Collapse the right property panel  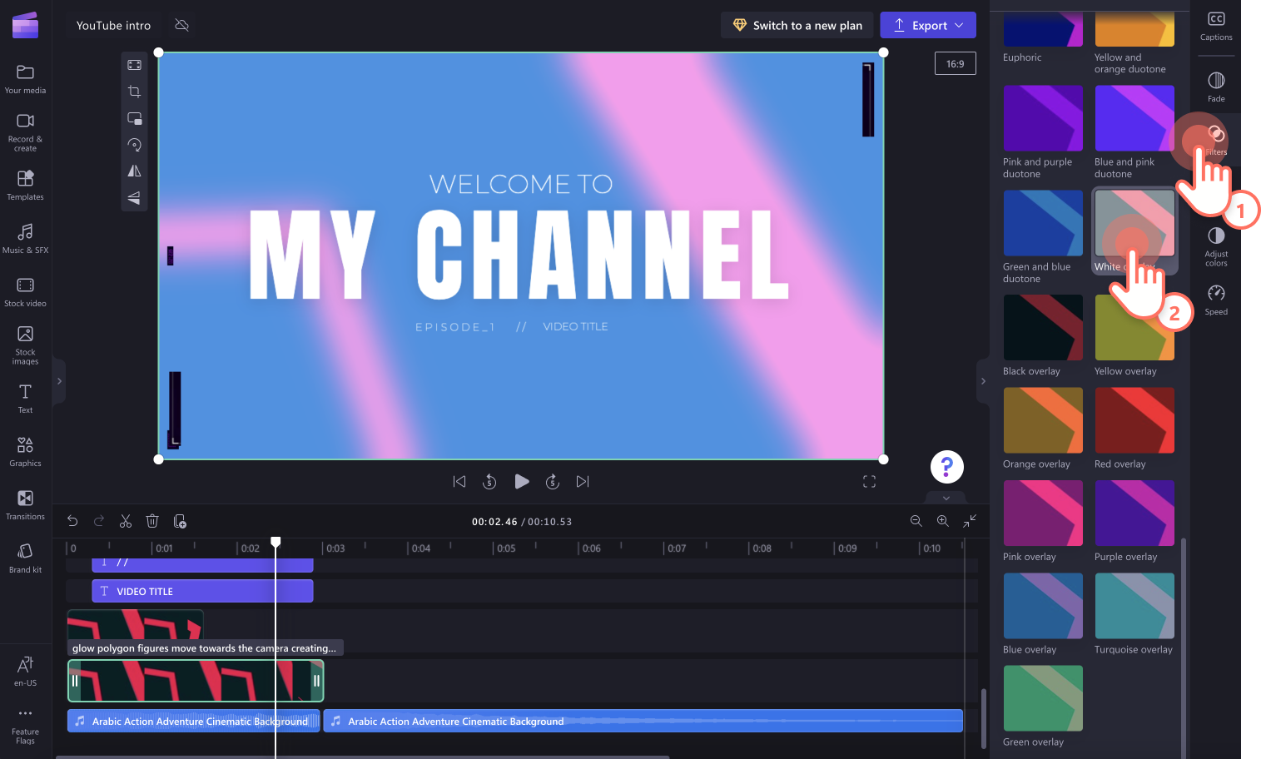coord(983,381)
